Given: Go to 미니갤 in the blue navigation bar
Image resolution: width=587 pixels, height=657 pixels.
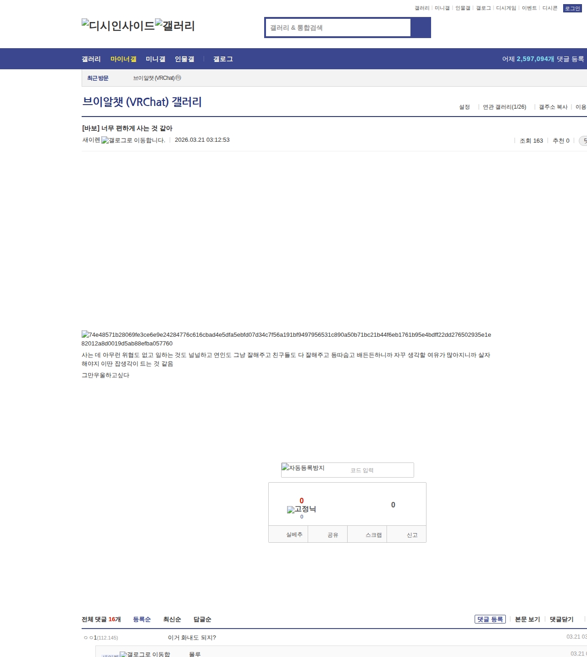Looking at the screenshot, I should (155, 59).
